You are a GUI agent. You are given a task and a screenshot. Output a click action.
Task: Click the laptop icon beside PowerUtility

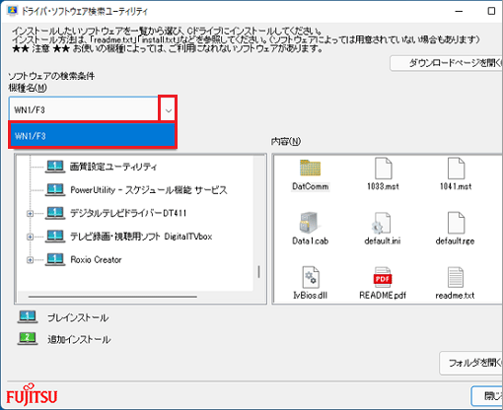tap(55, 189)
